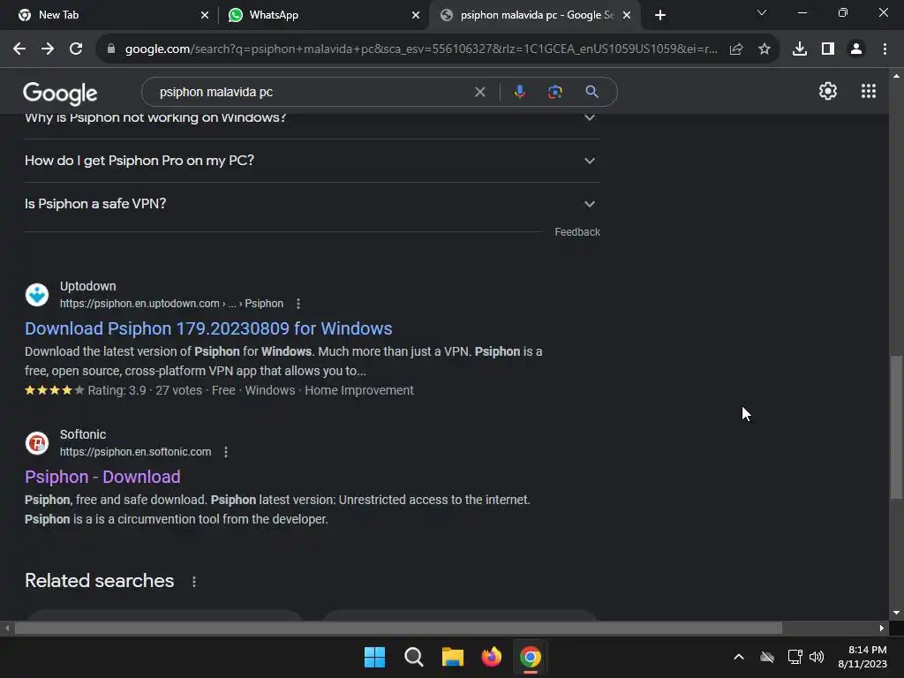Screen dimensions: 904x678
Task: Launch File Explorer from taskbar
Action: coord(453,657)
